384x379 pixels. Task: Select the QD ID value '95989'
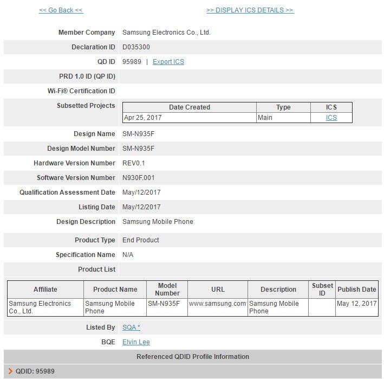pyautogui.click(x=132, y=61)
